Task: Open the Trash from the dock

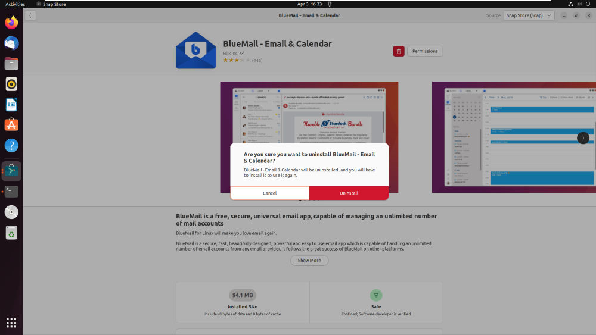Action: point(11,233)
